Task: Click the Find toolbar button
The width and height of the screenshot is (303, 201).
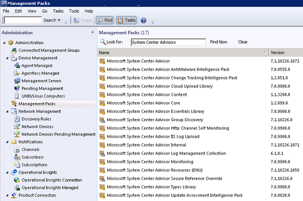Action: tap(105, 20)
